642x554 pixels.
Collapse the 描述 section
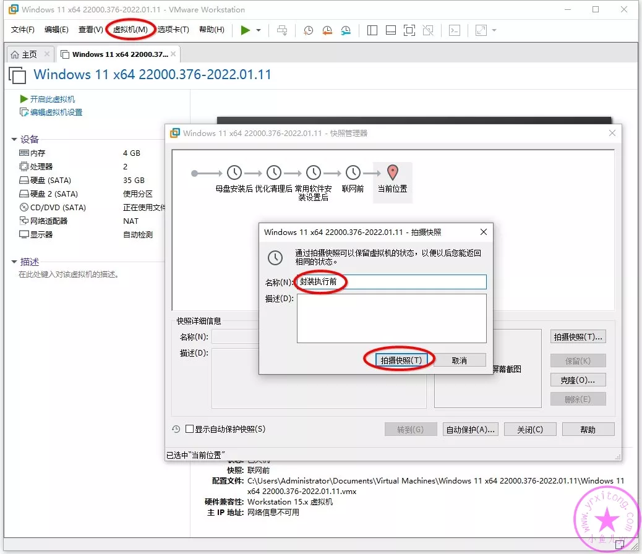tap(14, 262)
